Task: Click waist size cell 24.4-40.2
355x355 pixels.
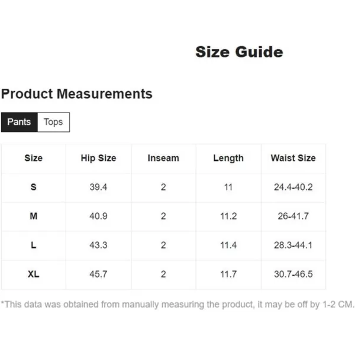Action: pyautogui.click(x=293, y=187)
